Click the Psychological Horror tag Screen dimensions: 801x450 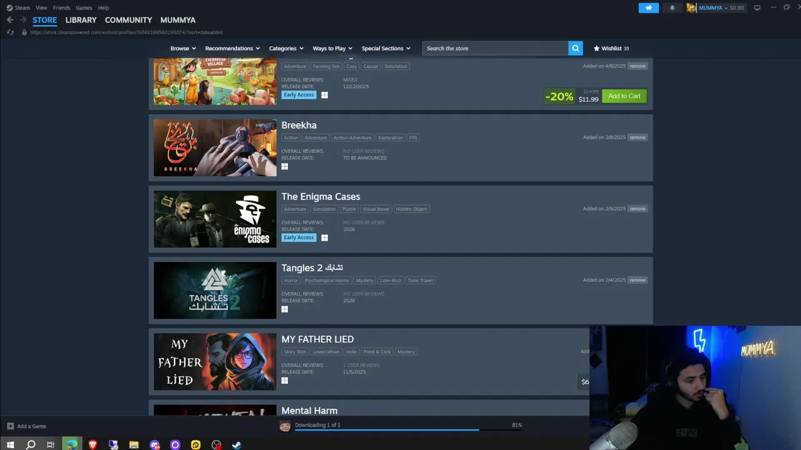[x=327, y=280]
